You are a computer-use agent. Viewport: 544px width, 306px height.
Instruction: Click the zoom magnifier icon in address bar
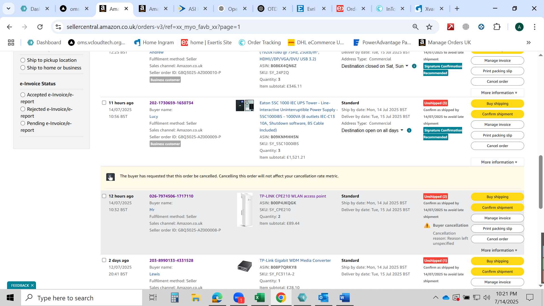(x=415, y=27)
